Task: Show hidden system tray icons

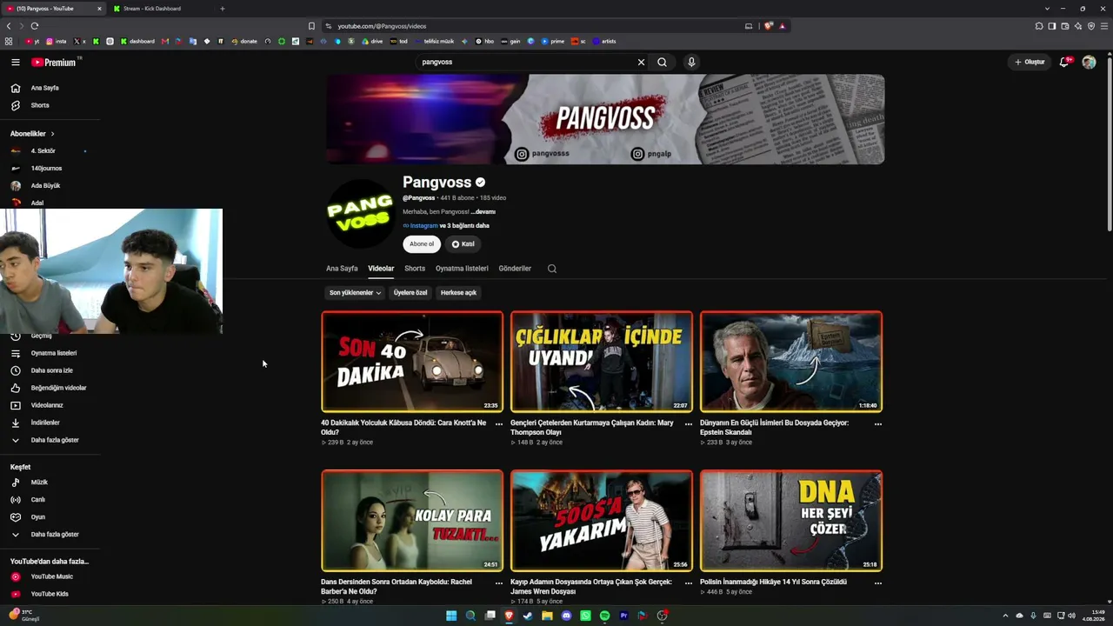Action: point(1005,616)
